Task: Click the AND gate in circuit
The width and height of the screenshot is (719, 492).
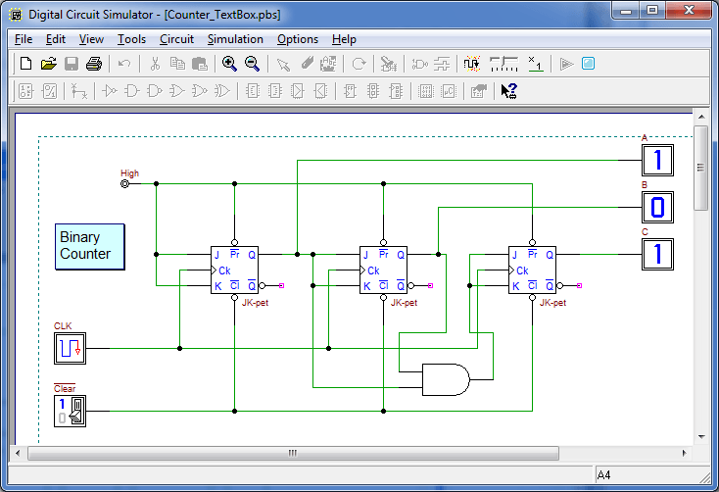Action: tap(444, 378)
